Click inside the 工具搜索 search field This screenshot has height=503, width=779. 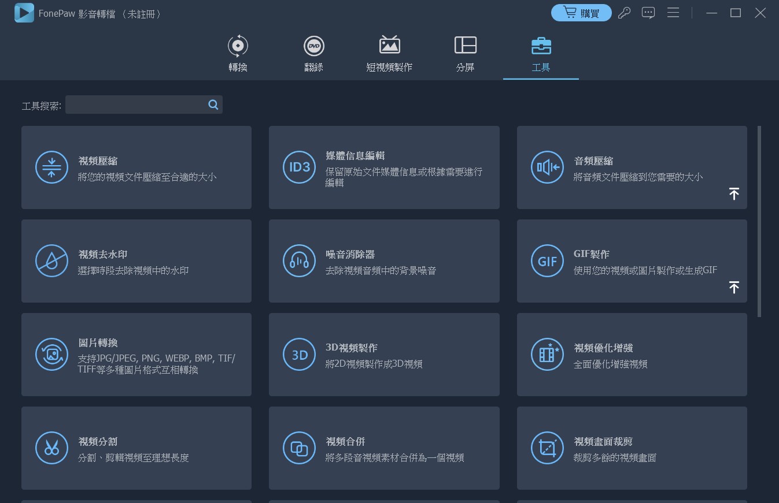pos(139,105)
